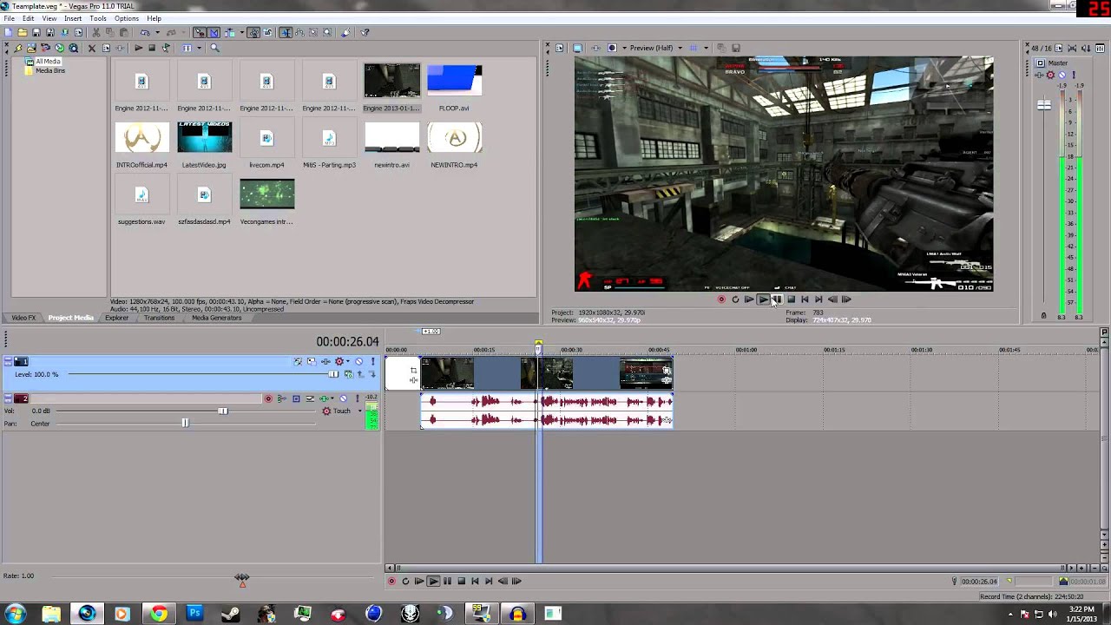Open Project Video Properties in preview toolbar
This screenshot has width=1111, height=625.
(559, 48)
